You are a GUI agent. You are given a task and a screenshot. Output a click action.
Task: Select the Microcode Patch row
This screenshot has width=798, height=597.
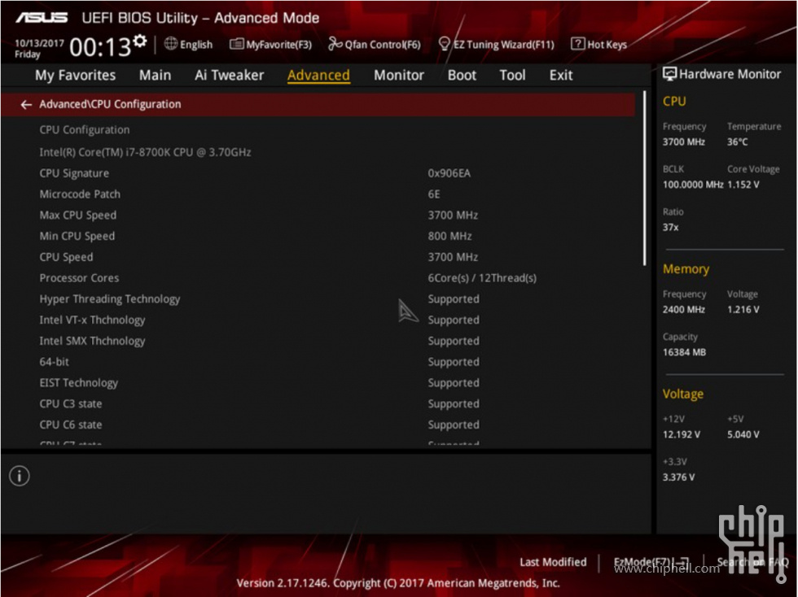click(x=318, y=194)
